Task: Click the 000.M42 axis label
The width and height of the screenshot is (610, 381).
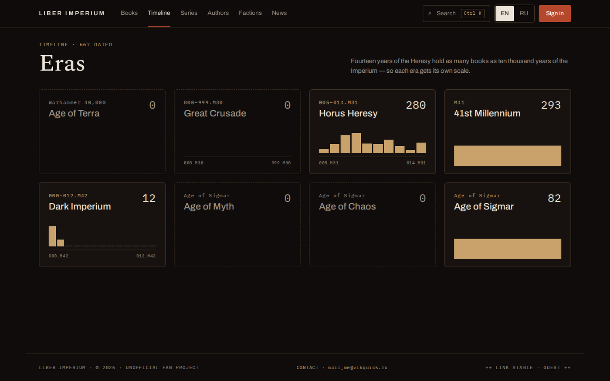Action: [x=58, y=256]
